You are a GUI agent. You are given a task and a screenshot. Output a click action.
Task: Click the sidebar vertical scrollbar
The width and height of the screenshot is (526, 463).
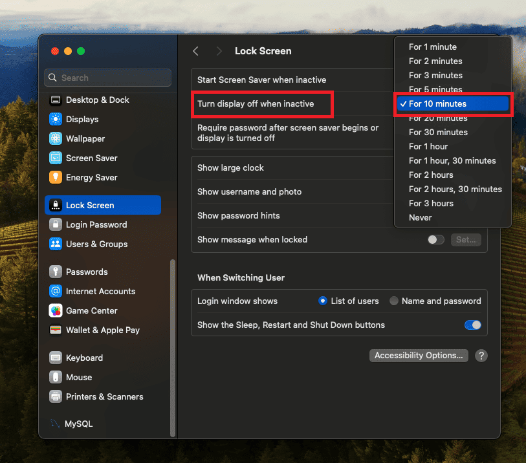173,348
